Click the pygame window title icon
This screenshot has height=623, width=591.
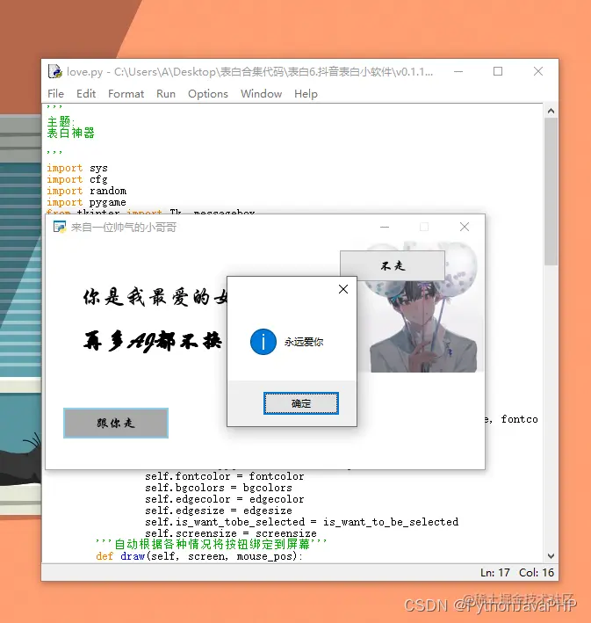tap(60, 228)
